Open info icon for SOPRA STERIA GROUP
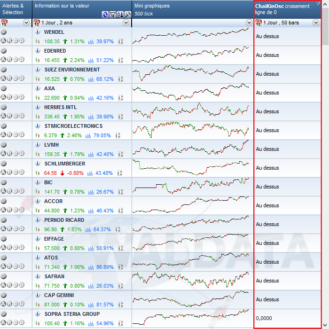 [x=38, y=314]
